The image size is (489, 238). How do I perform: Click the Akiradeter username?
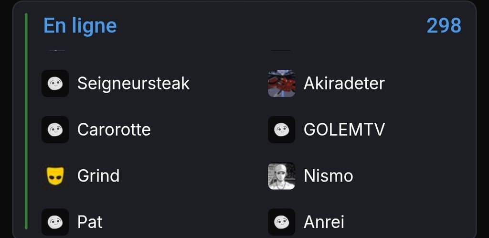344,84
